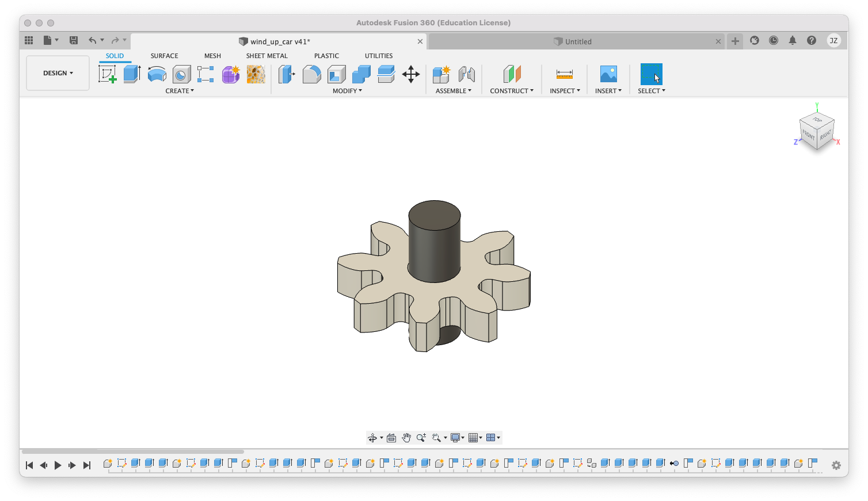Click the Select tool icon

coord(652,74)
